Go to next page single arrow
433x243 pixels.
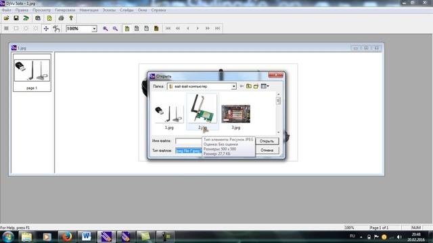pos(198,28)
